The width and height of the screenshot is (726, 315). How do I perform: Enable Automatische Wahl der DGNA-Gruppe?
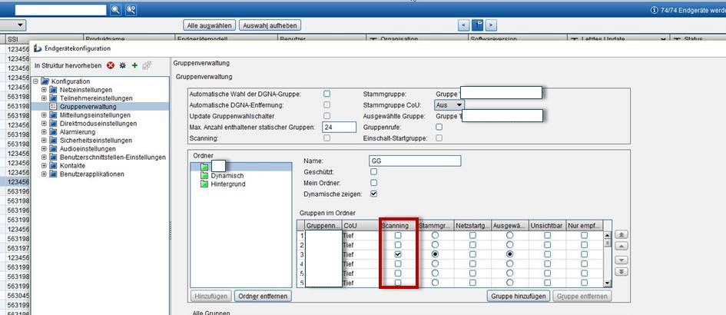pyautogui.click(x=327, y=94)
